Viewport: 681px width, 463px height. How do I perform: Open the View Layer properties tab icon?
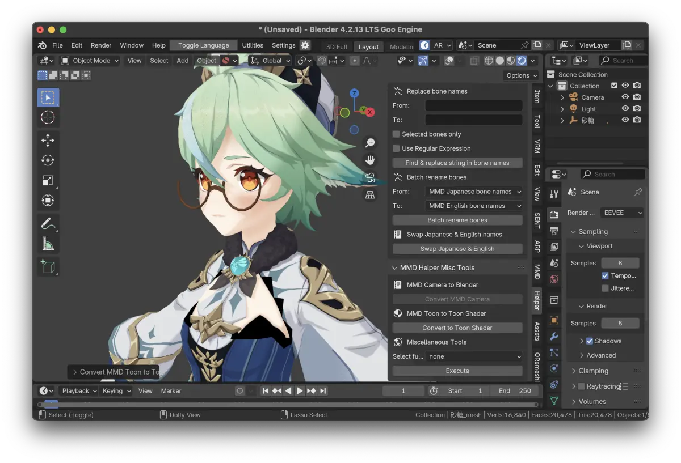[554, 247]
